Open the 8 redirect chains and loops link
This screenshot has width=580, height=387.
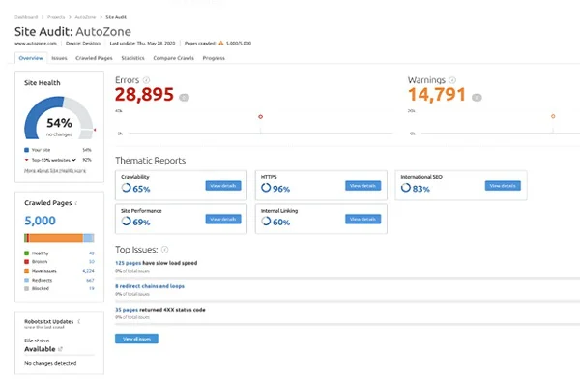click(150, 286)
